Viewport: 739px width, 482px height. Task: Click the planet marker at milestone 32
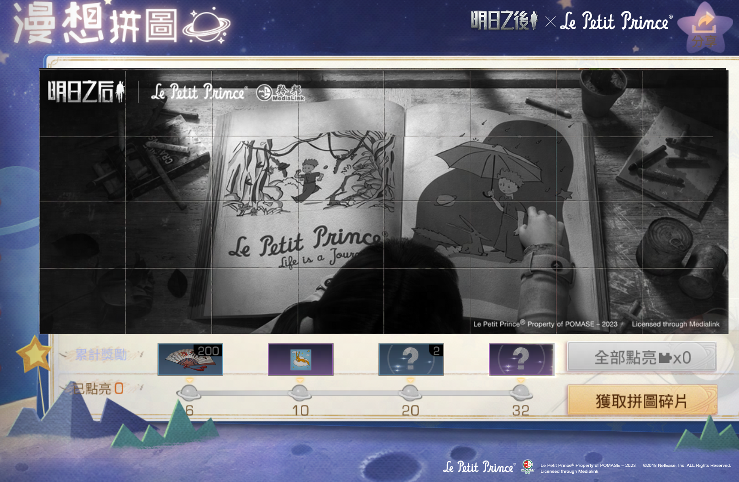pyautogui.click(x=520, y=392)
